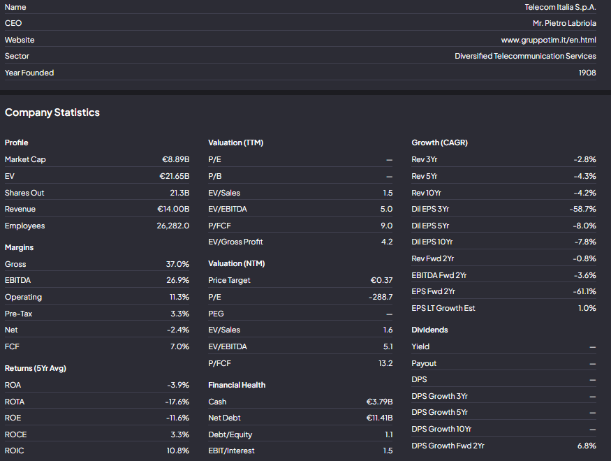Viewport: 611px width, 461px height.
Task: Select the Payout row label
Action: pos(424,364)
